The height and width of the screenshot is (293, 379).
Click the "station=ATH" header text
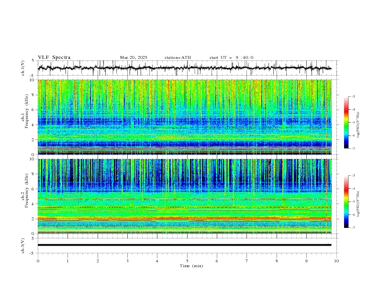point(178,57)
